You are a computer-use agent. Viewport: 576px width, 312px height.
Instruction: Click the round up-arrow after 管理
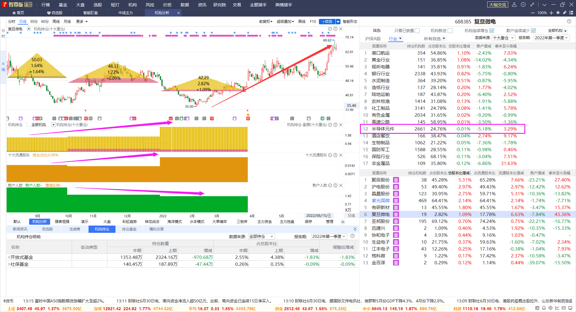pos(343,222)
